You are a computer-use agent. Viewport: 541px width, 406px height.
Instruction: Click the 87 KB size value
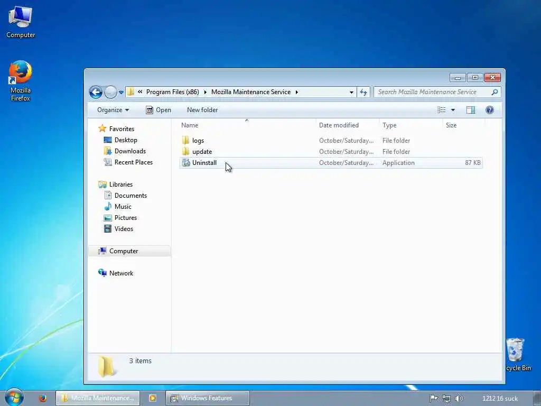[473, 163]
